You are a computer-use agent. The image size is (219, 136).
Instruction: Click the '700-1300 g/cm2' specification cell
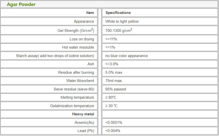[x=119, y=30]
